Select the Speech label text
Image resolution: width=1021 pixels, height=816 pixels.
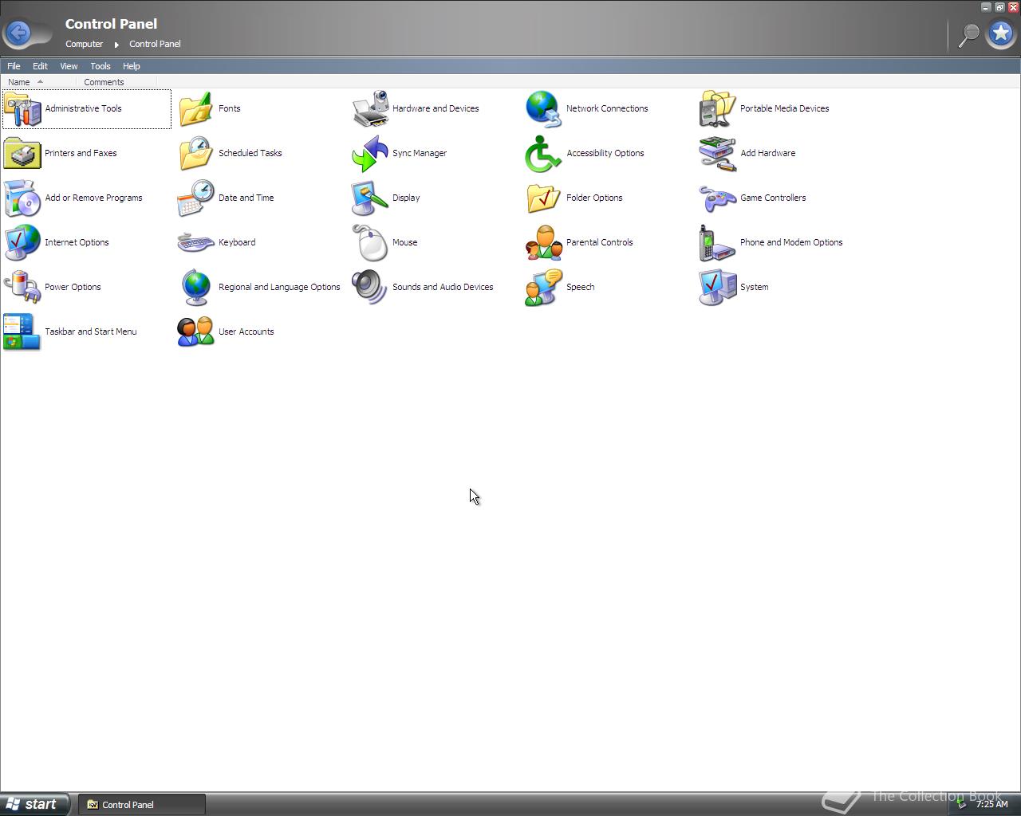(x=580, y=287)
